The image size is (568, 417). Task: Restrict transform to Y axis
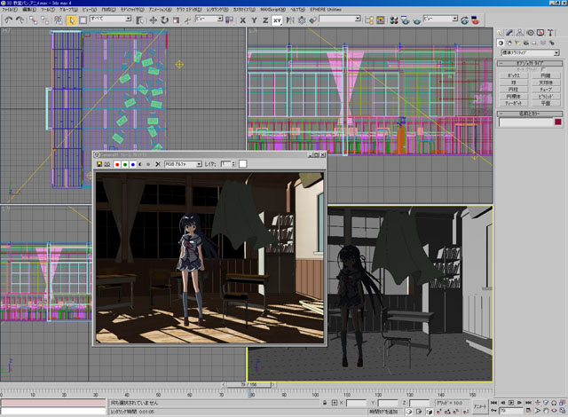click(254, 20)
